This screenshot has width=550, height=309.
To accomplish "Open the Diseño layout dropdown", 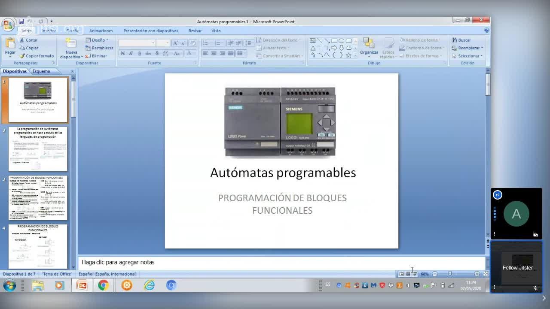I will [x=97, y=40].
